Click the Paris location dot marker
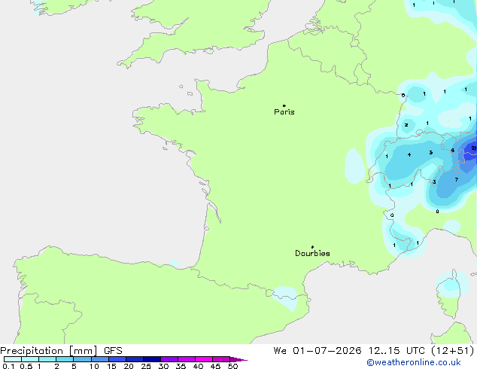The height and width of the screenshot is (369, 477). (x=284, y=105)
